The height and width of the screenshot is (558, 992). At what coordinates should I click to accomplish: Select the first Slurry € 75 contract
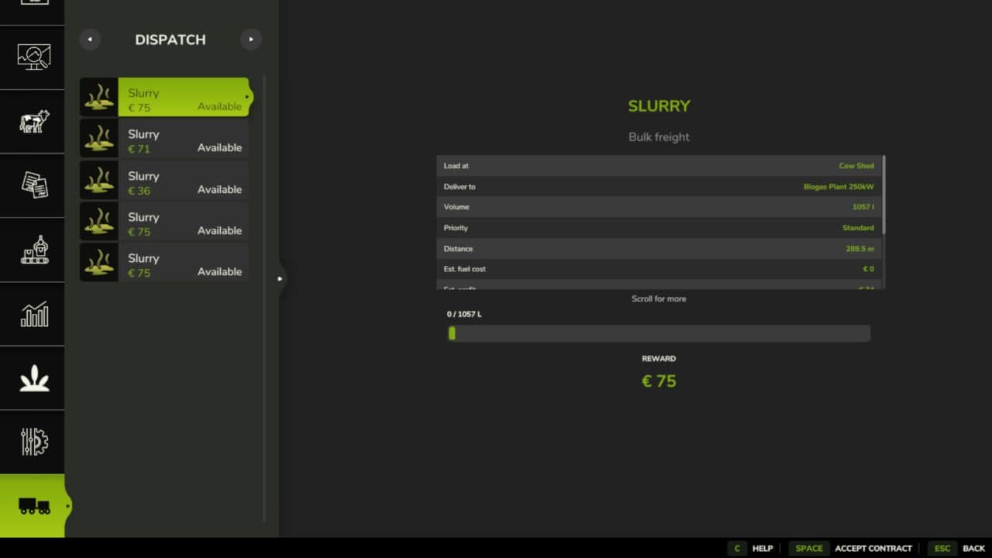tap(164, 97)
